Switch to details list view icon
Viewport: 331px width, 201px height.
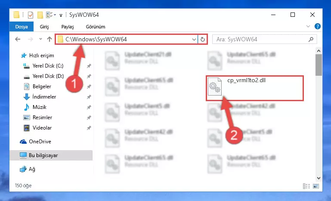tap(306, 186)
